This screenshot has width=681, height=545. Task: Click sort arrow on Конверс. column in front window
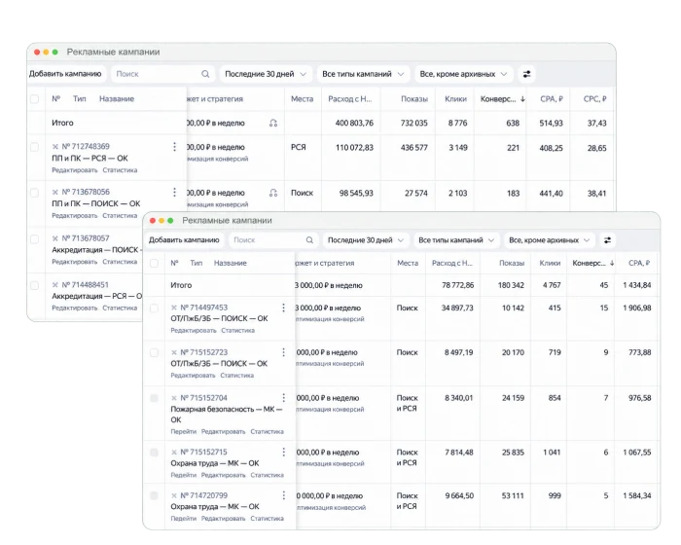(612, 263)
